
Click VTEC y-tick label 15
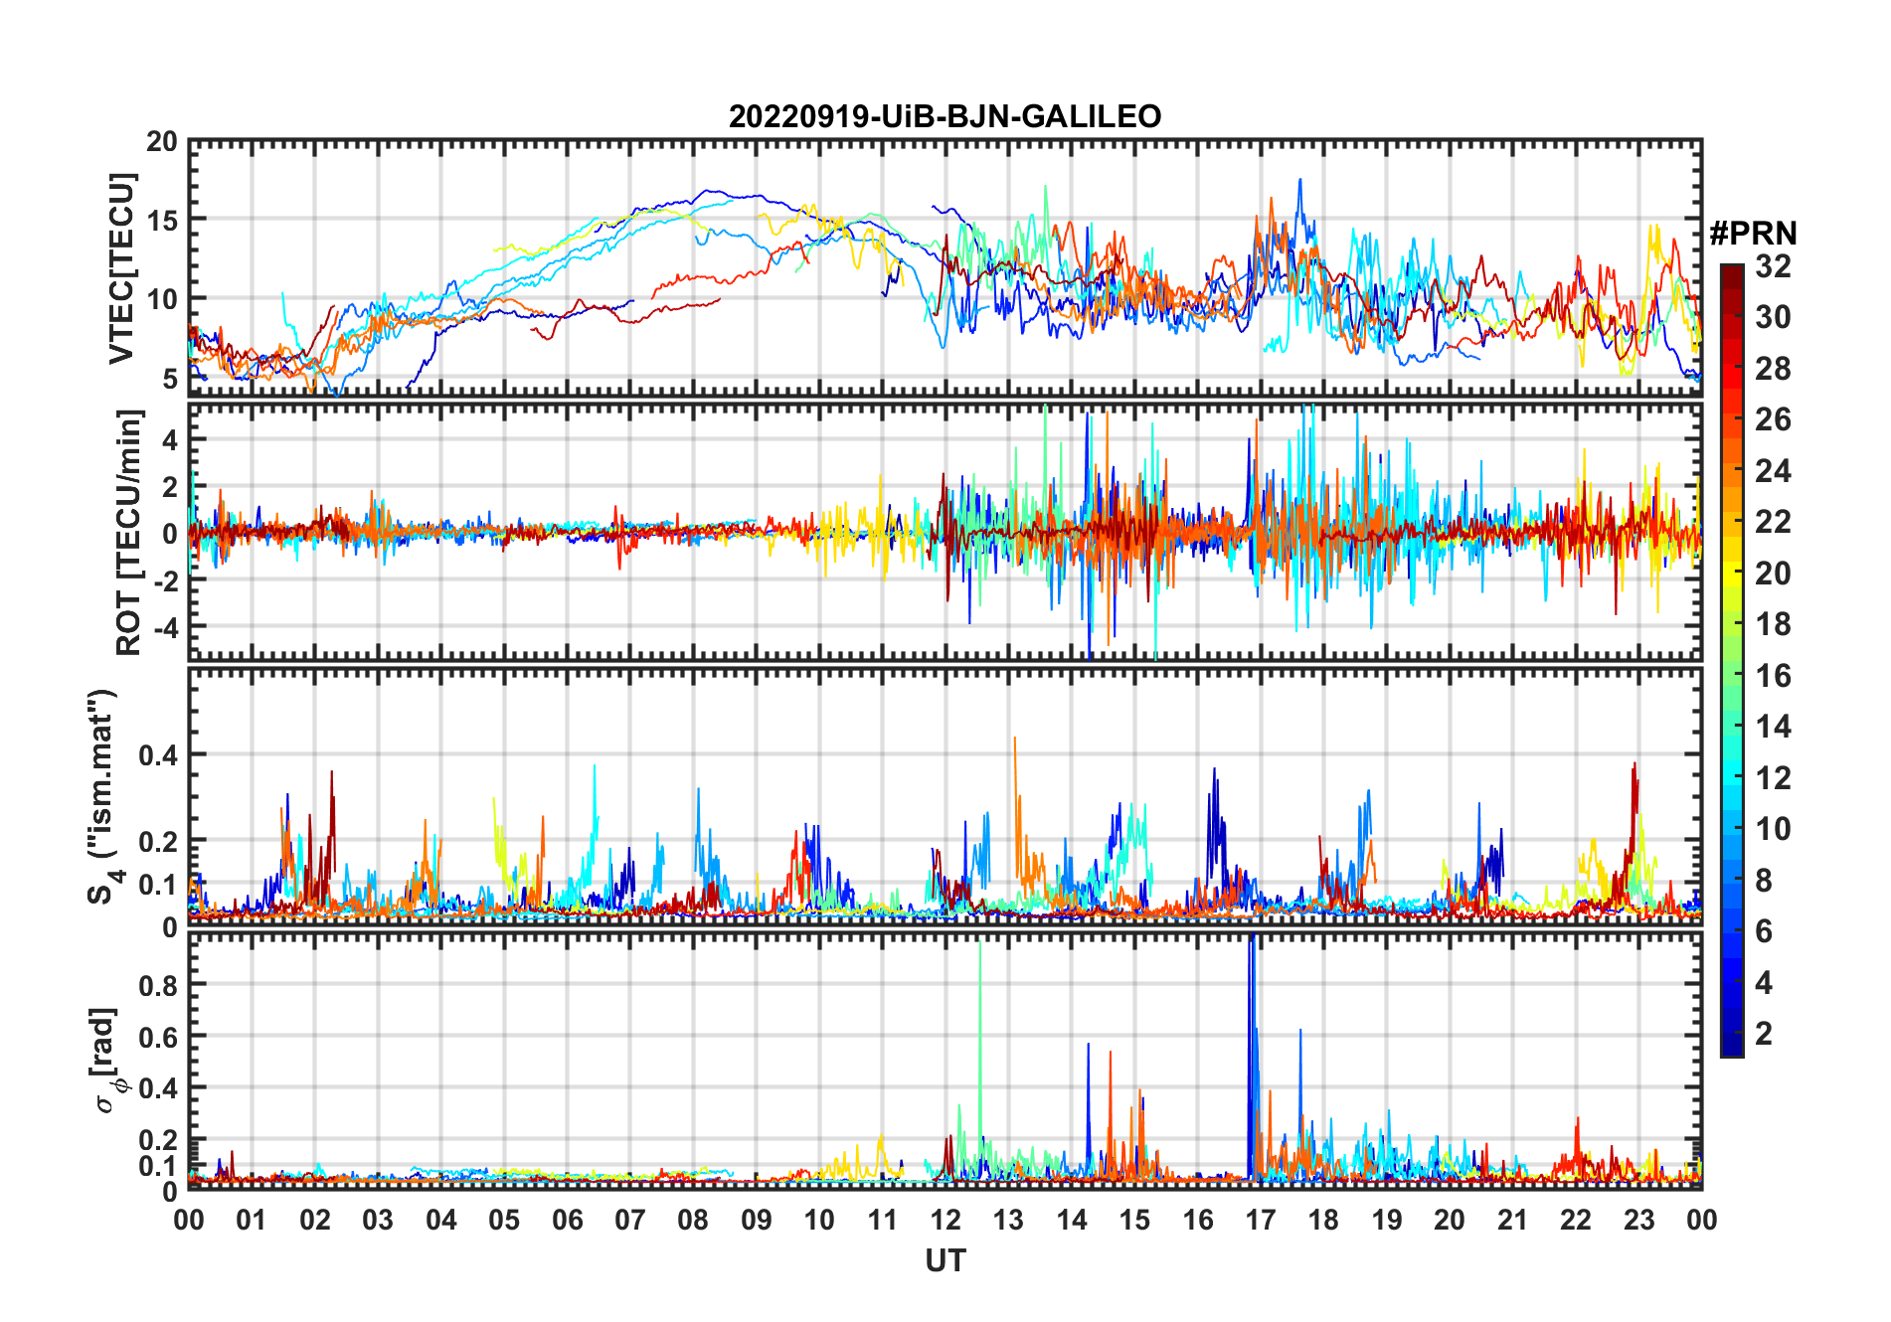[x=162, y=221]
